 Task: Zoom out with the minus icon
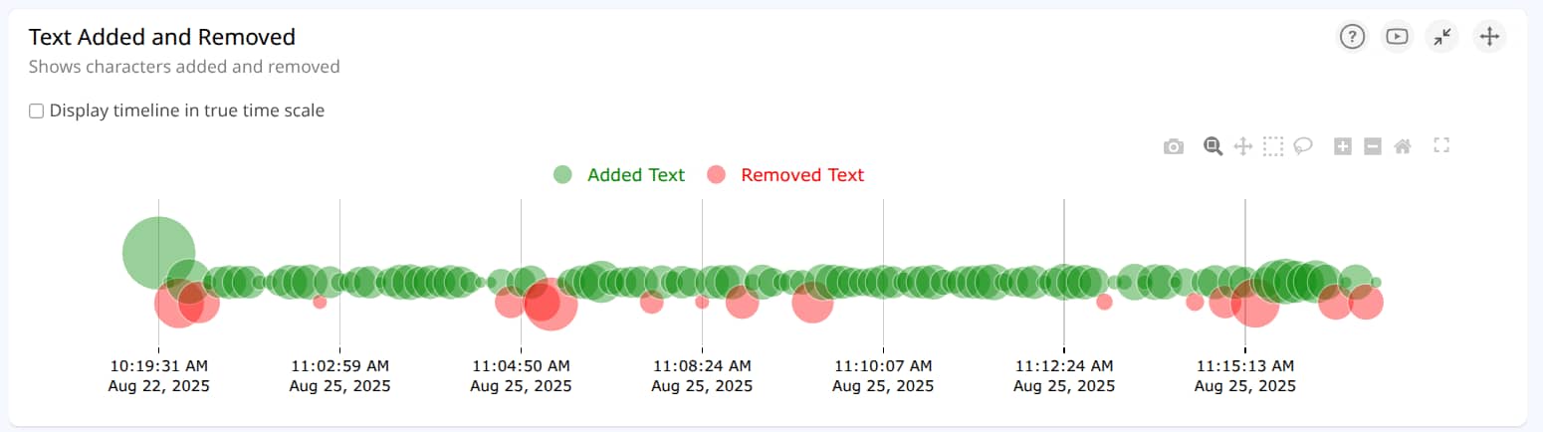[1372, 146]
